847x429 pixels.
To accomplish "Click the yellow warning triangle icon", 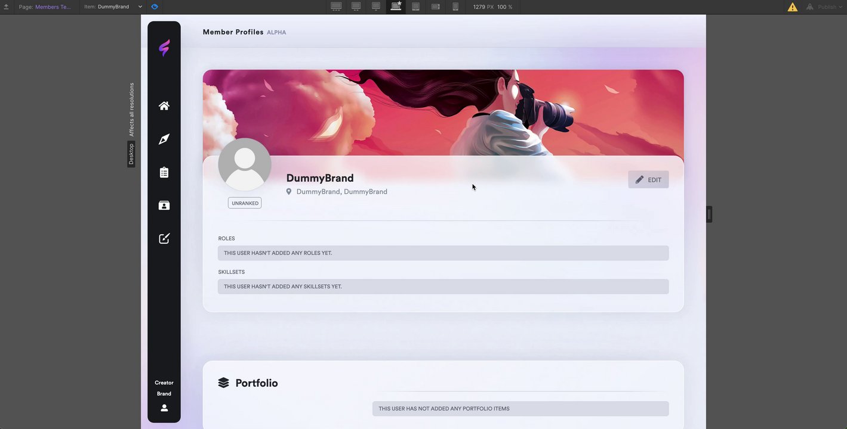I will [x=792, y=7].
